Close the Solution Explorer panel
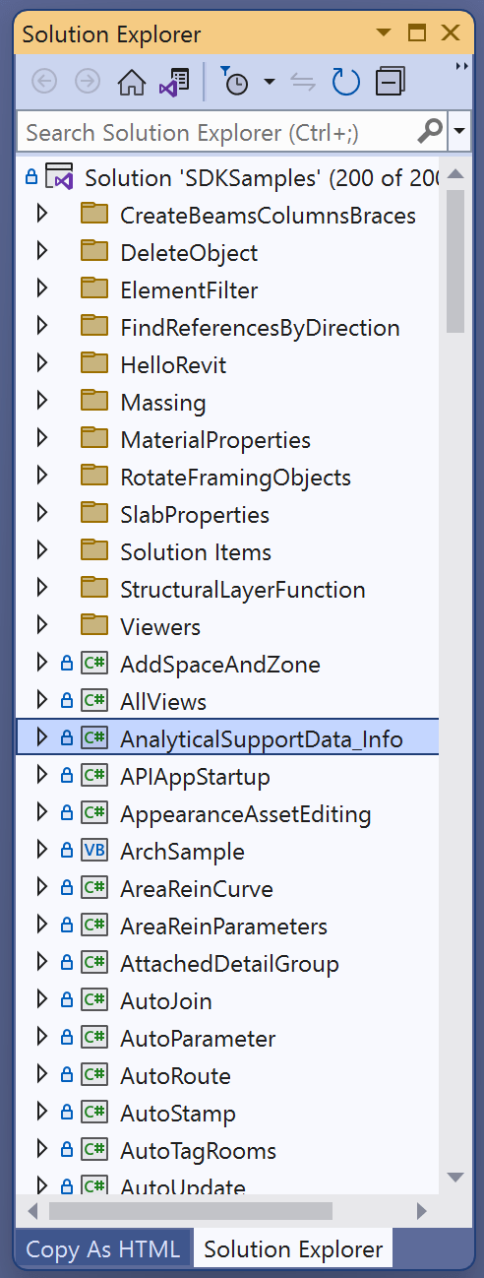 click(451, 33)
